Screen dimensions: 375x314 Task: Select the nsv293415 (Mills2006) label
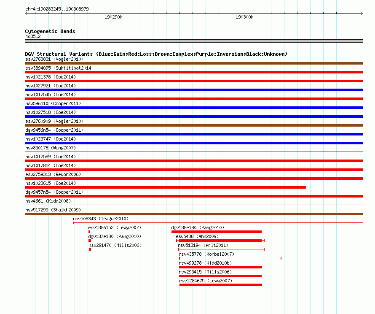(x=205, y=272)
